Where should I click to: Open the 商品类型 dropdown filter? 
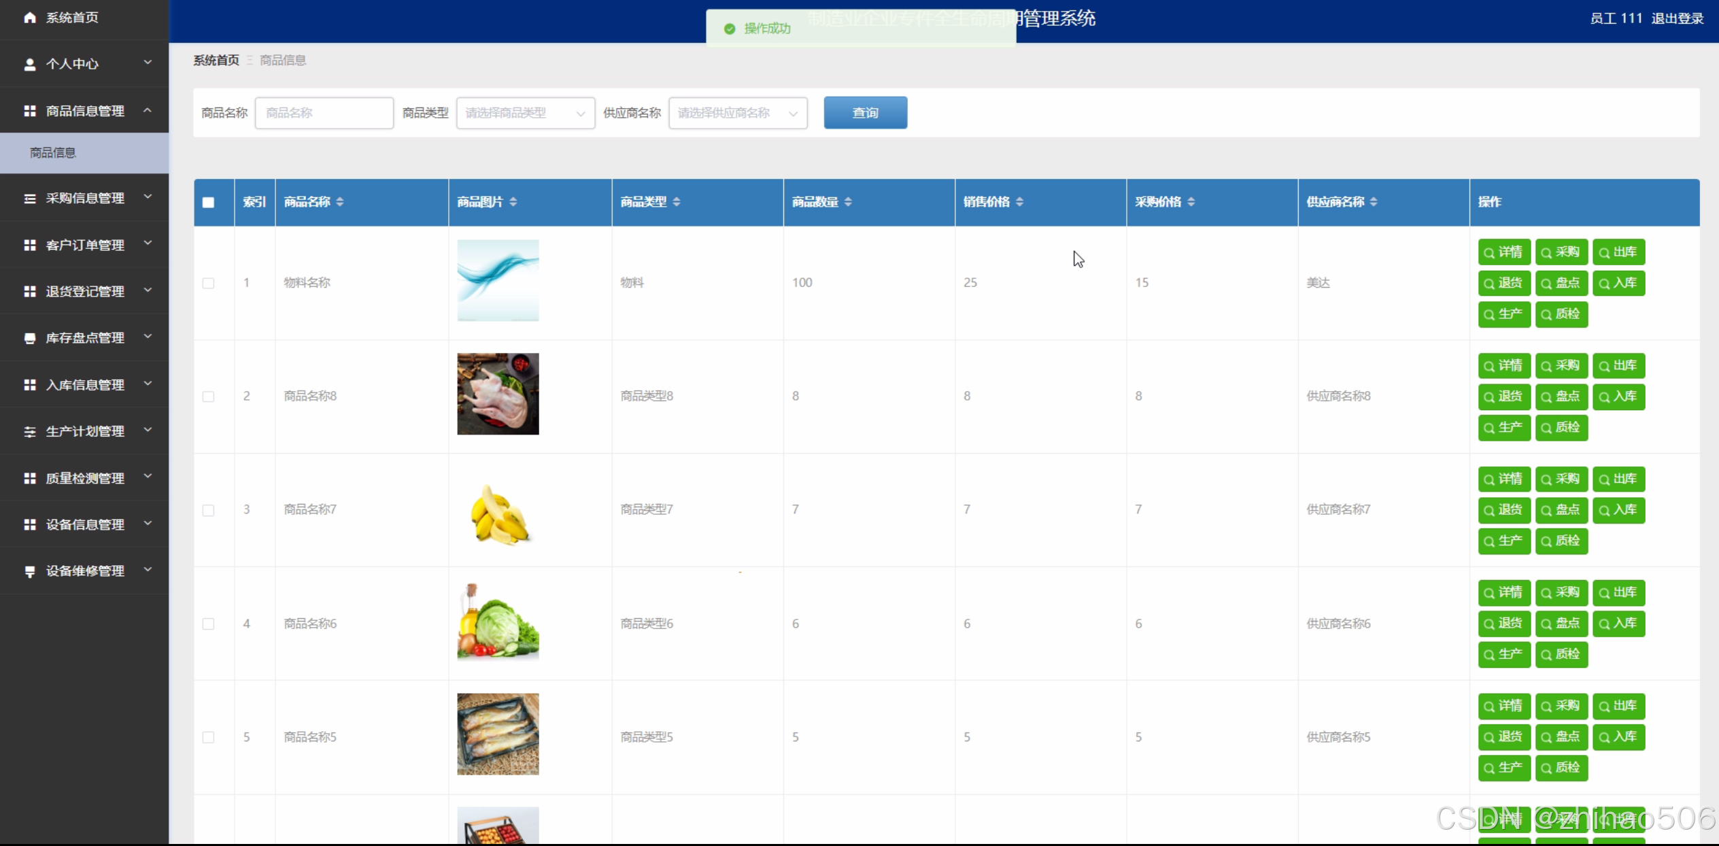(x=525, y=113)
